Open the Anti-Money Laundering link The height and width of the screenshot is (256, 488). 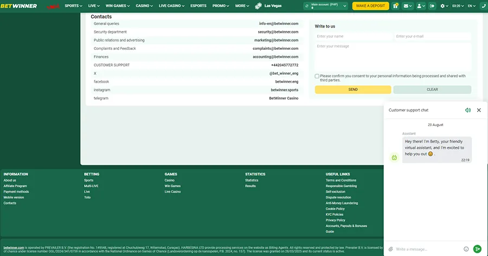pos(342,203)
